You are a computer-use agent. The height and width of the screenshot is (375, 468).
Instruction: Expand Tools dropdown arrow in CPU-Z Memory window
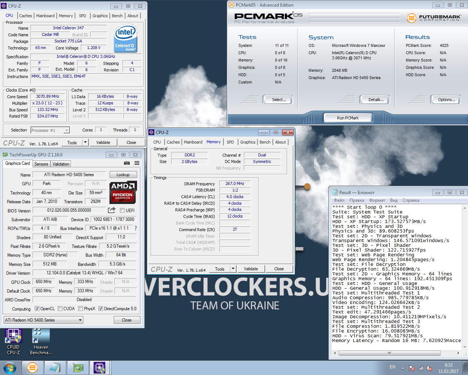point(233,269)
